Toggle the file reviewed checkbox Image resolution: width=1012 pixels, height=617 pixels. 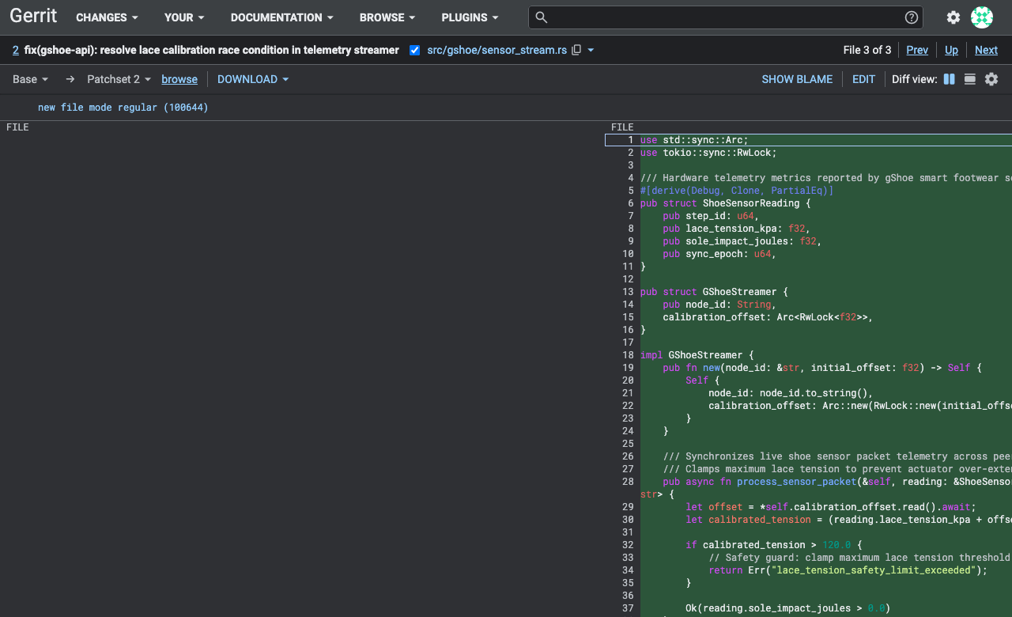click(x=415, y=50)
